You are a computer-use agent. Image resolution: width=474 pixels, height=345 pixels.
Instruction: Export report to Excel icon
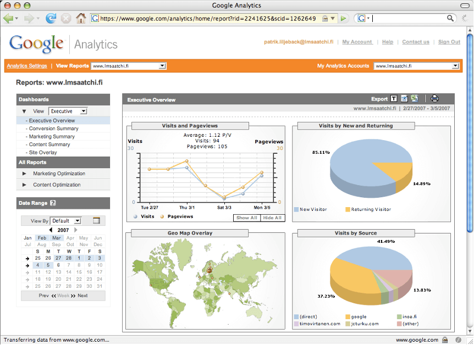[x=415, y=98]
